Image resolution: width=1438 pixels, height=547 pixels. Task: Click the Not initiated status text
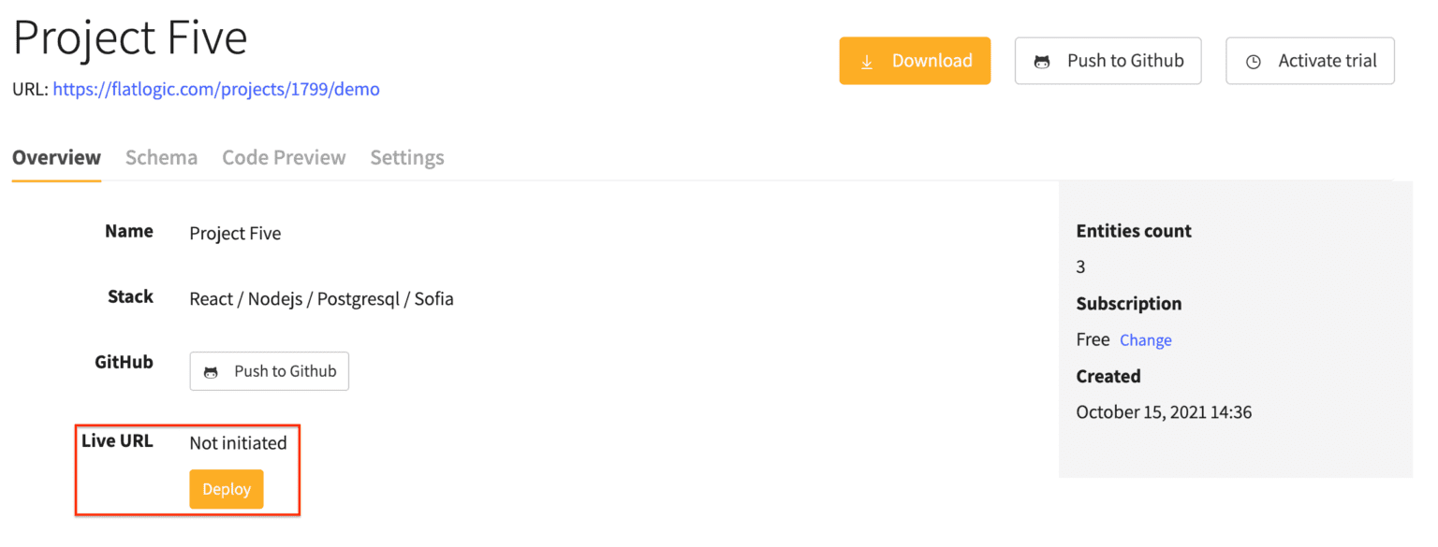pyautogui.click(x=238, y=442)
